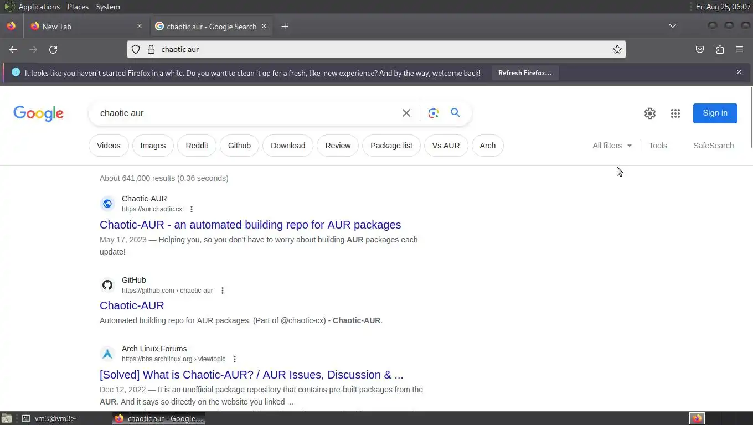753x425 pixels.
Task: Open the Firefox hamburger menu
Action: [x=740, y=49]
